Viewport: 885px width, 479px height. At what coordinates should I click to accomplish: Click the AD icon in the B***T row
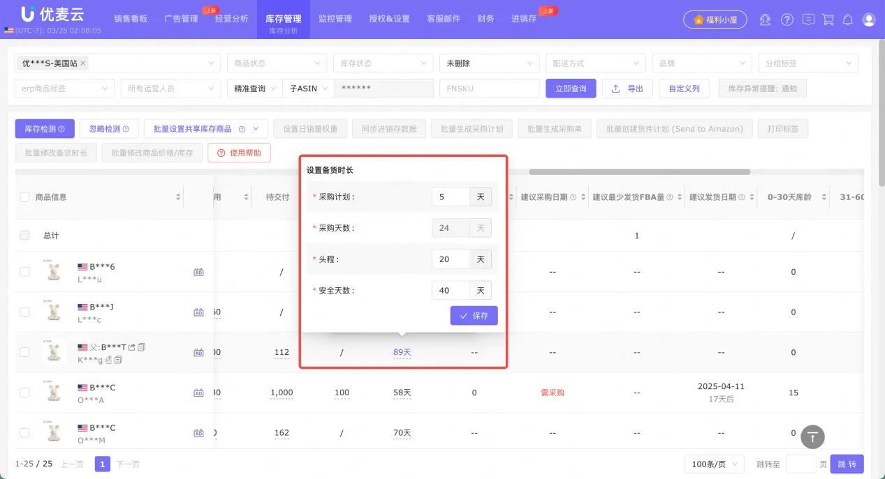click(198, 353)
